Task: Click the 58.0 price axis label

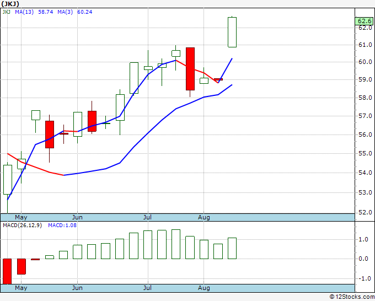Action: (x=365, y=98)
